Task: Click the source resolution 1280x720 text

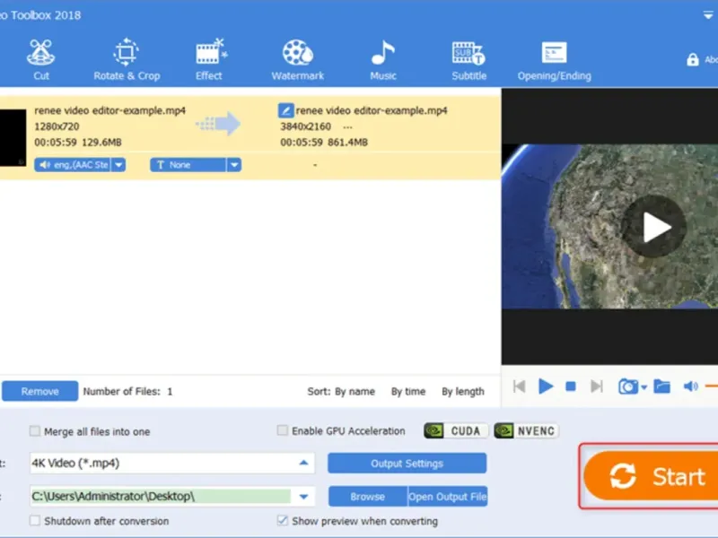Action: pos(57,126)
